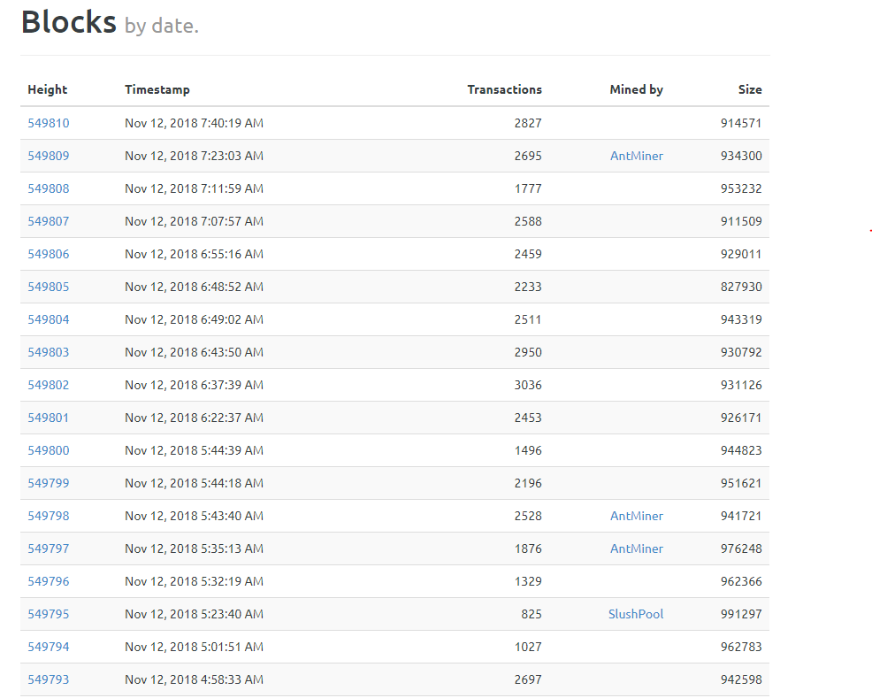Open block 549810 link
This screenshot has height=698, width=872.
click(48, 123)
